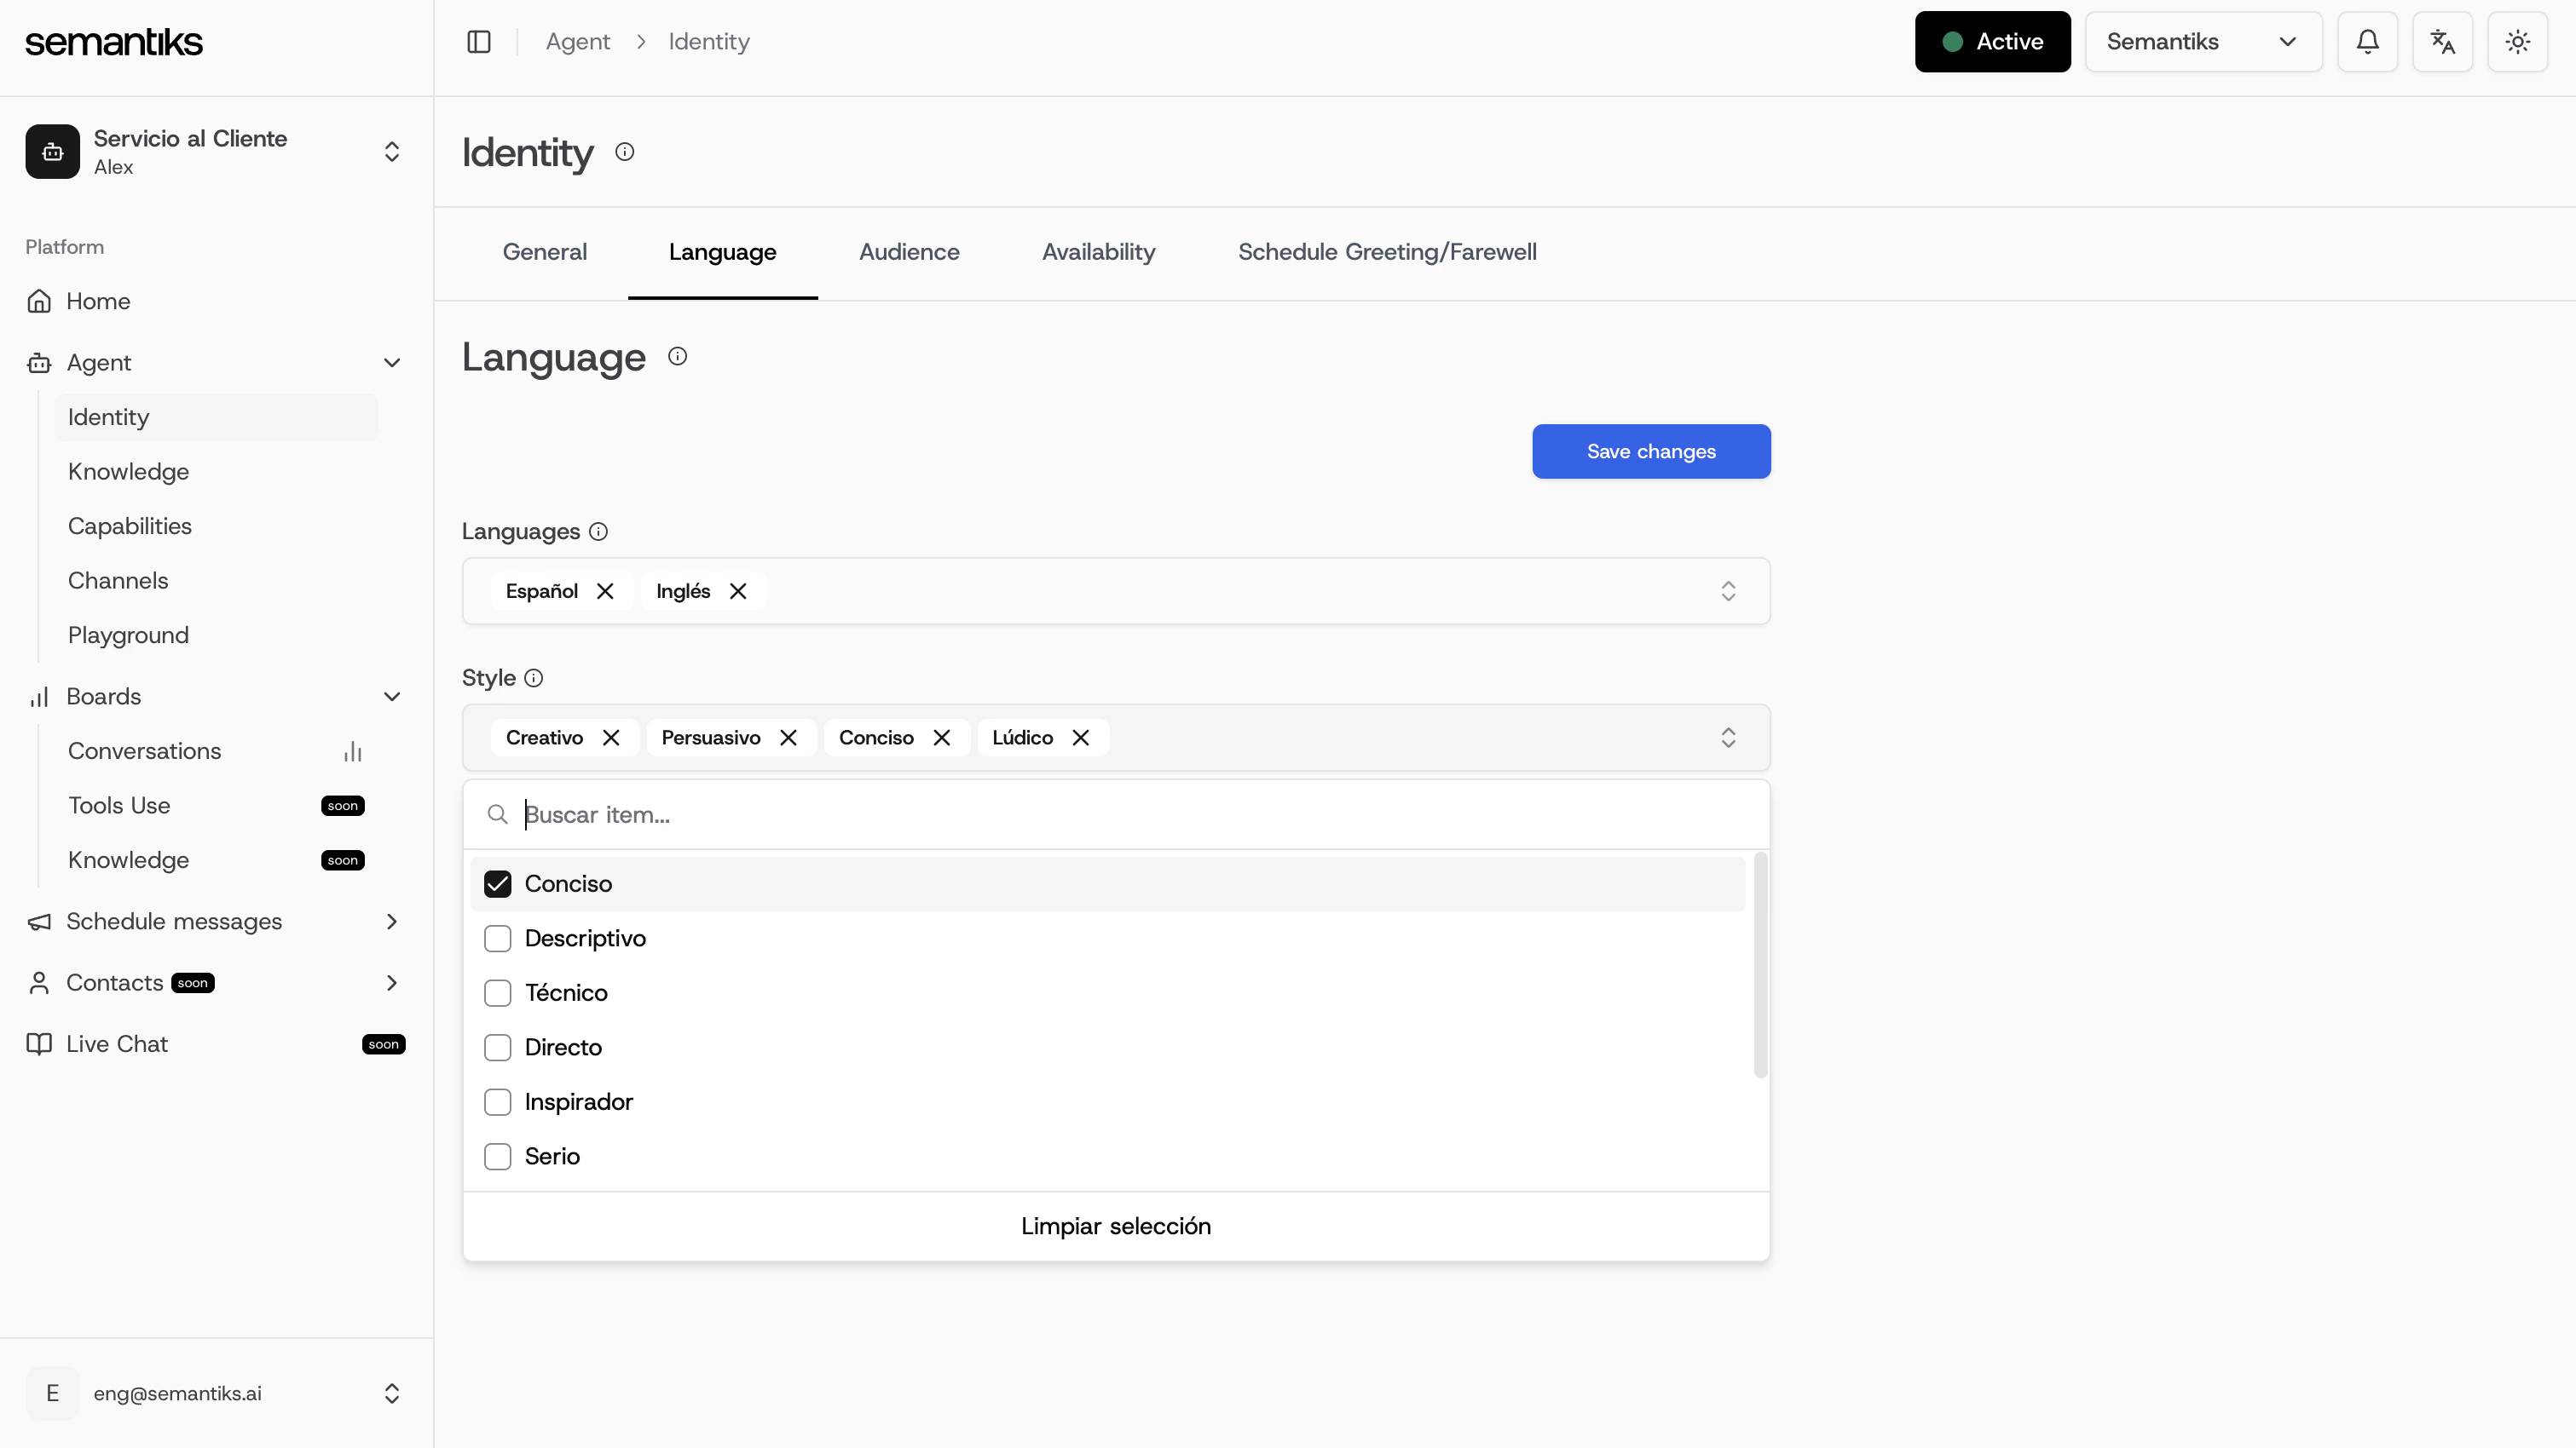Click the Conversations chart icon
Image resolution: width=2576 pixels, height=1448 pixels.
coord(352,751)
